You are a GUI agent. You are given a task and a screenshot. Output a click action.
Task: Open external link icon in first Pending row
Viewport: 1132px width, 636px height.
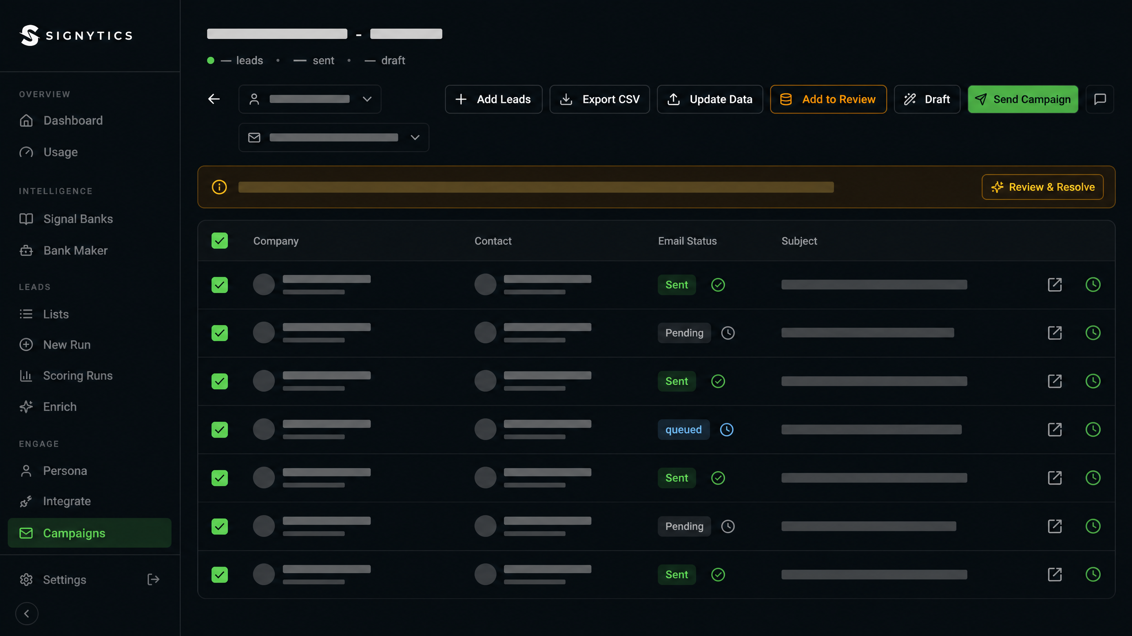click(x=1055, y=333)
